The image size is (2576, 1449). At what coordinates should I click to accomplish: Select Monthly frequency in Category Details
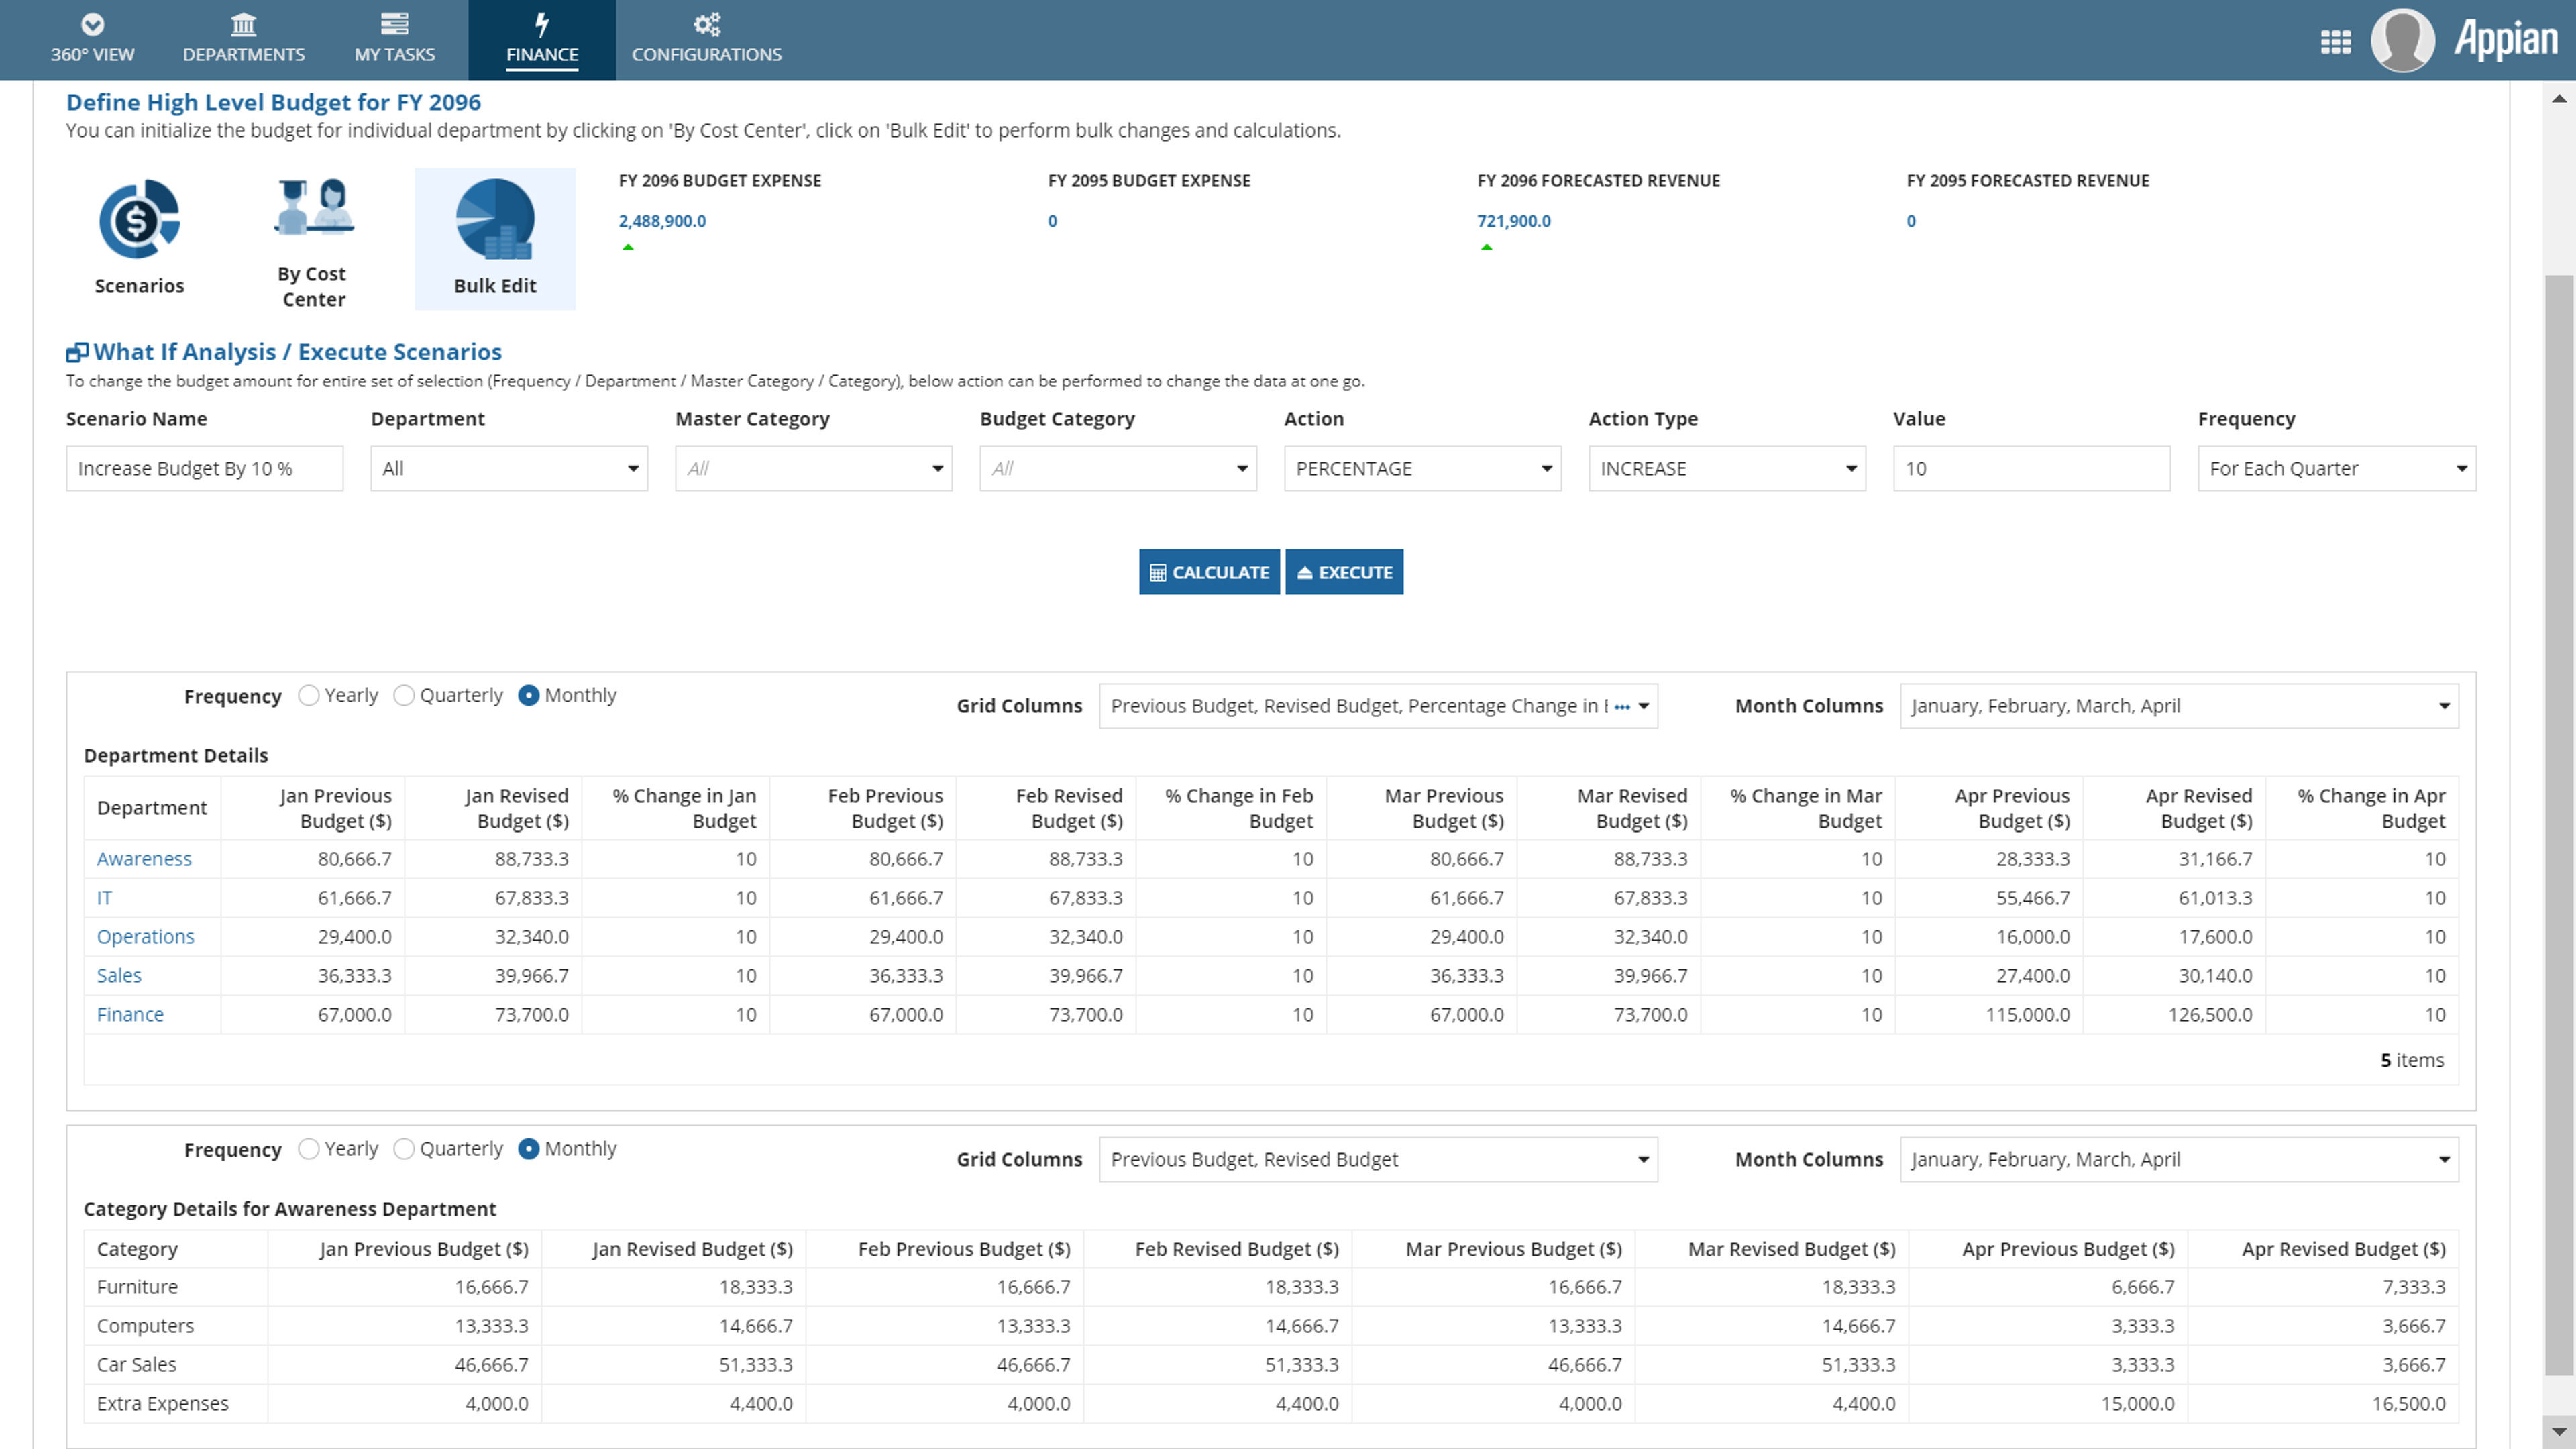tap(529, 1149)
